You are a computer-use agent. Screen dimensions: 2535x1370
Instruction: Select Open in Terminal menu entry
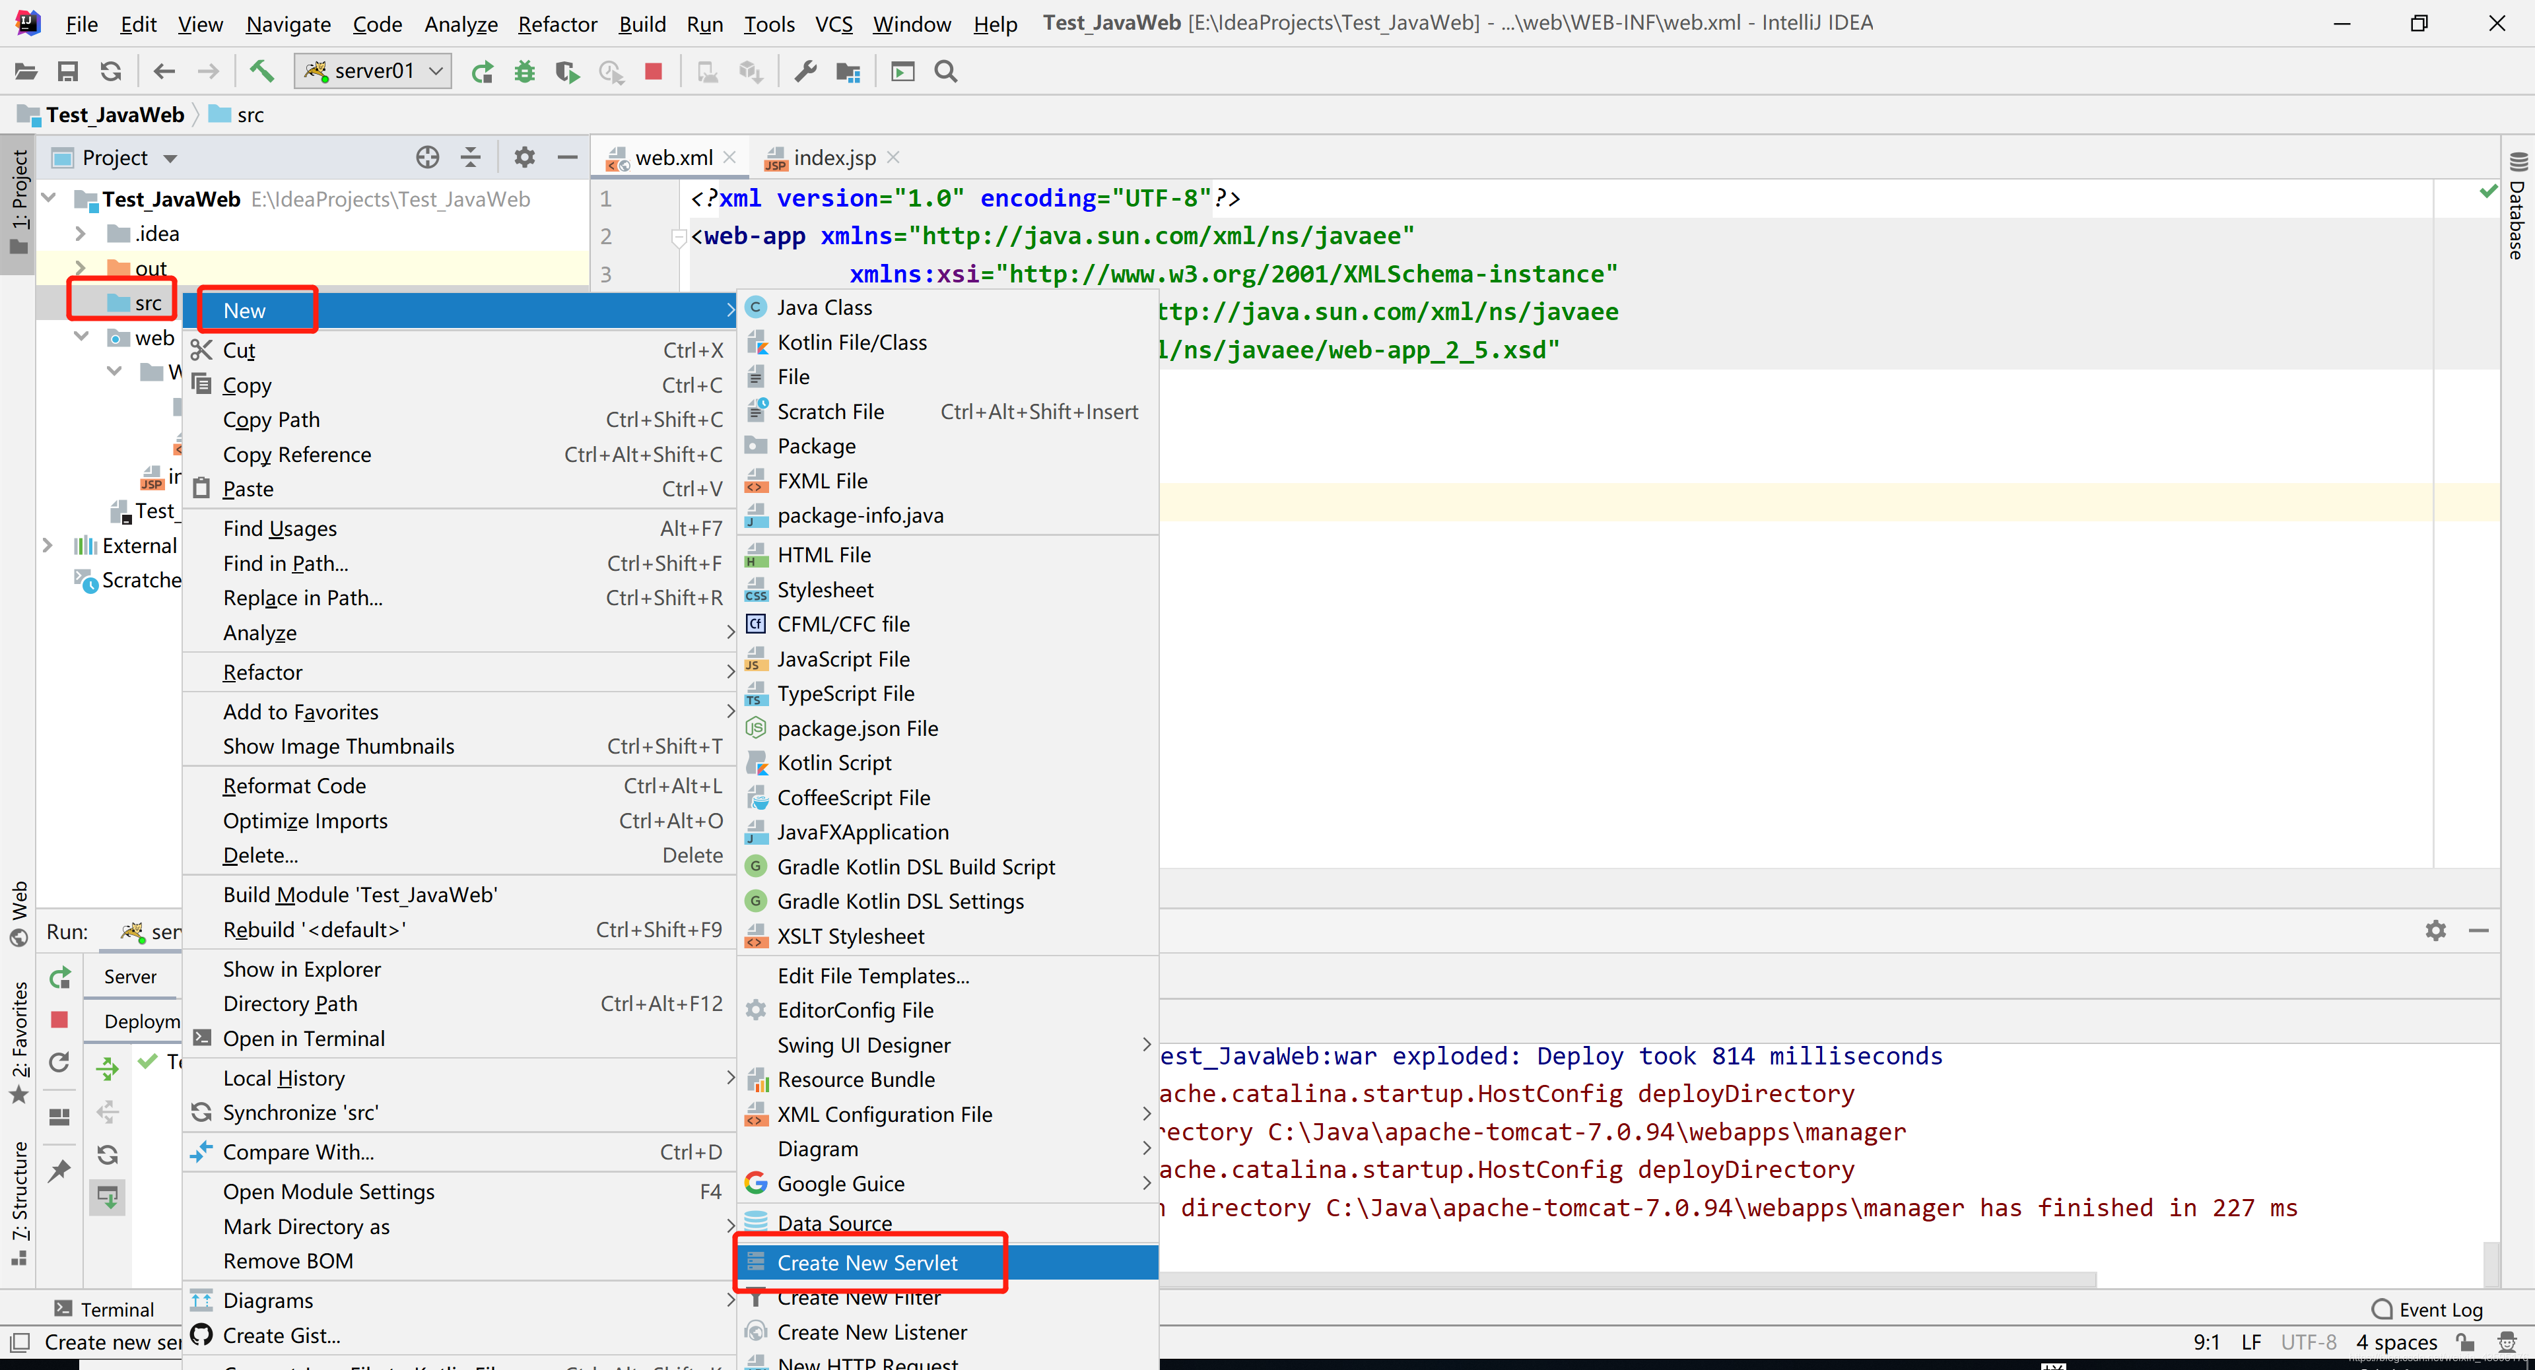(459, 1039)
